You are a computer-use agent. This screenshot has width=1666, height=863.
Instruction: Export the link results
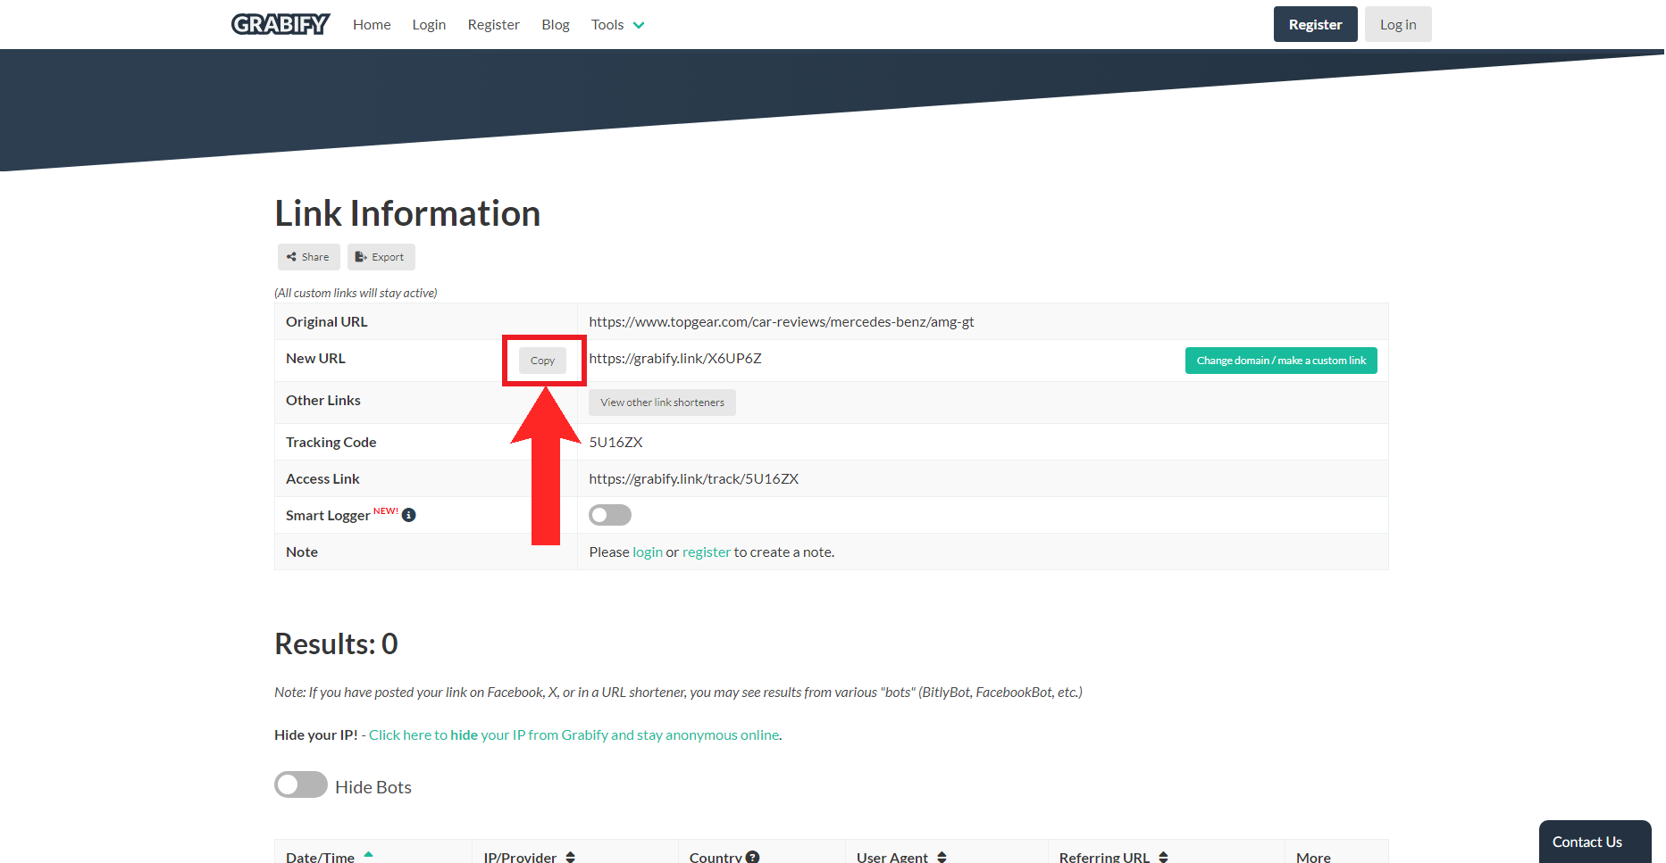coord(381,257)
